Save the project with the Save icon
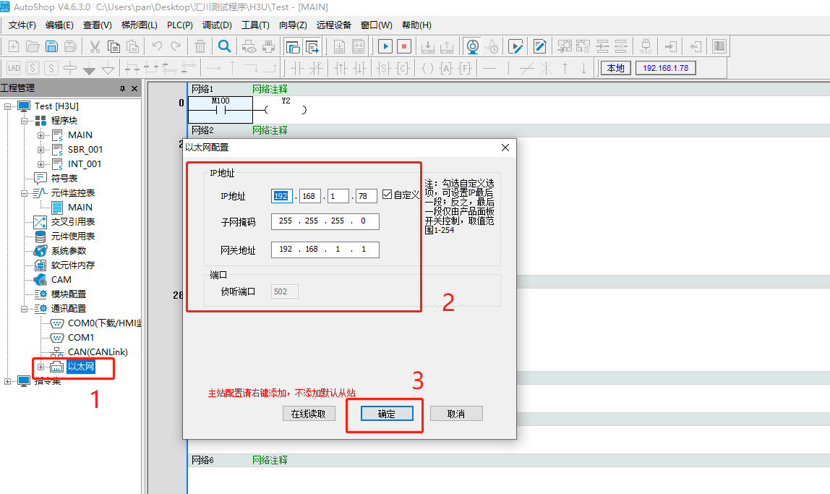This screenshot has height=494, width=830. (x=51, y=46)
